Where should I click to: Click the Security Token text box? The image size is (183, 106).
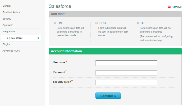126,82
